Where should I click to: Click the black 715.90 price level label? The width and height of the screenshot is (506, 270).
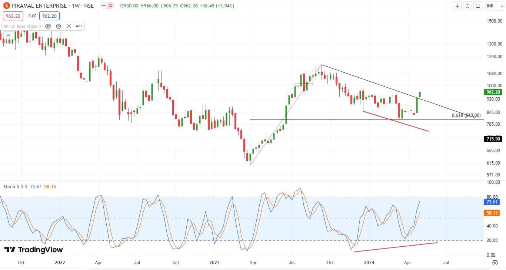pos(494,139)
